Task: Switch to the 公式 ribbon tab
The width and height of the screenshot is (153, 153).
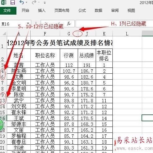Action: point(82,11)
